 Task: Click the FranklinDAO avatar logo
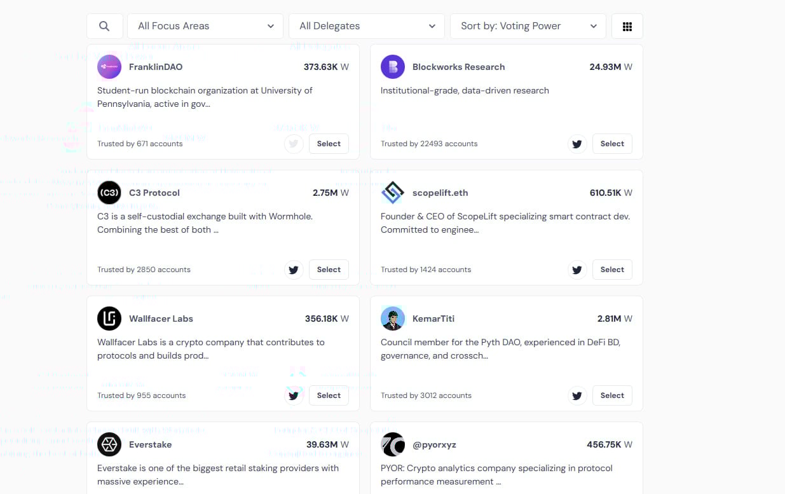[109, 67]
